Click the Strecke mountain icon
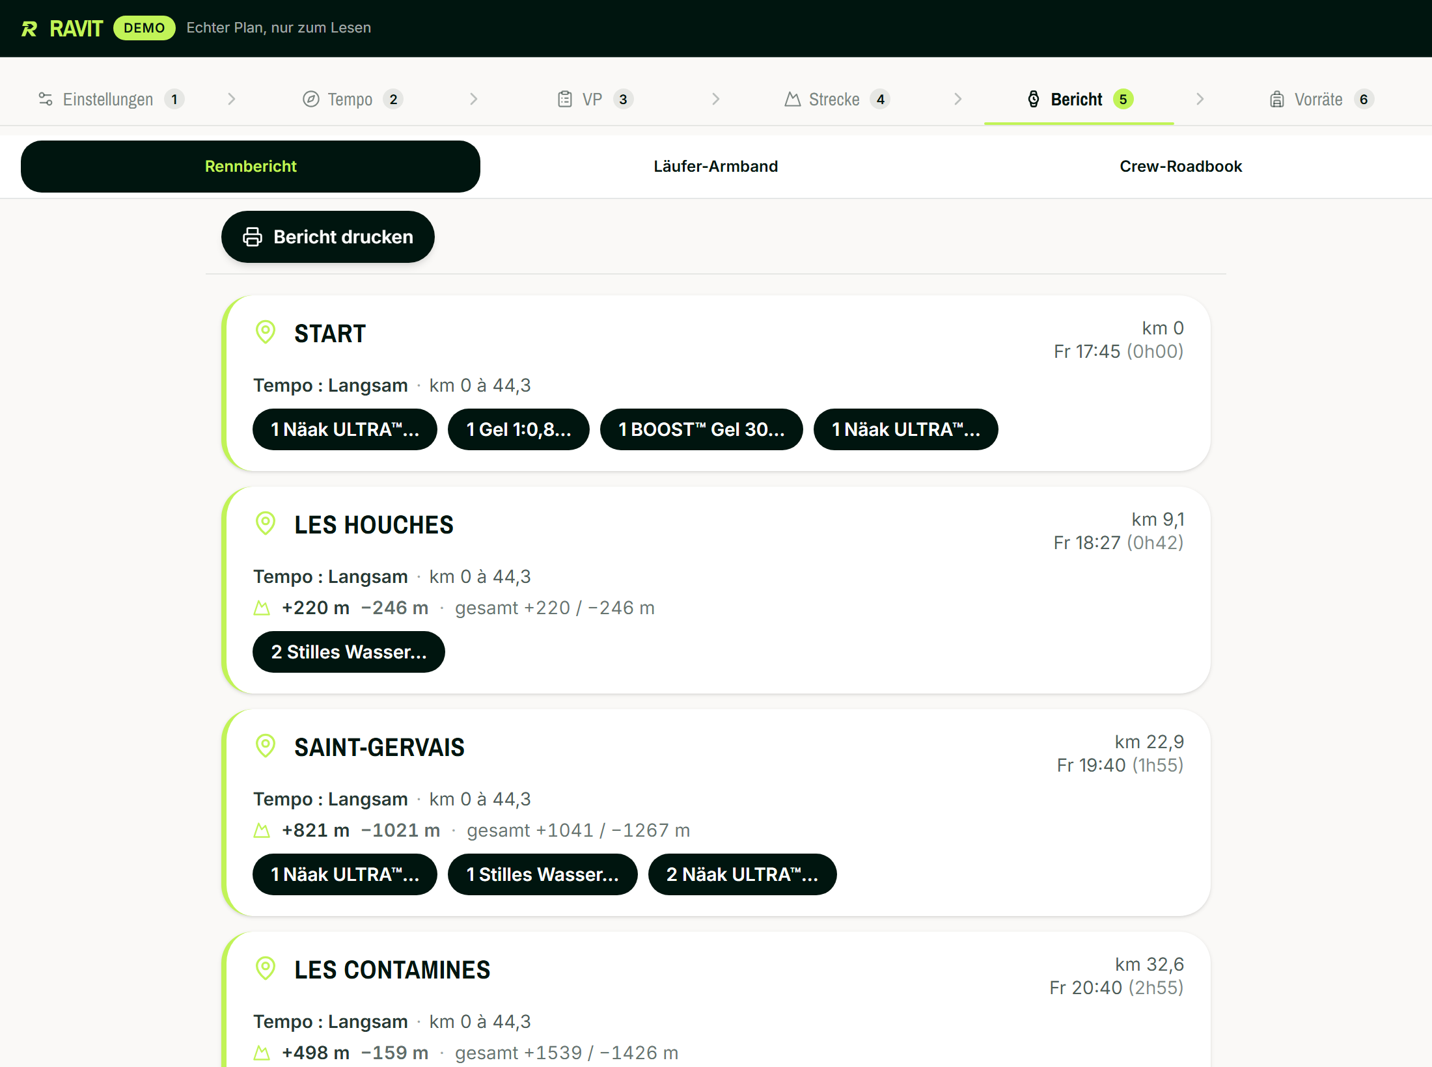The height and width of the screenshot is (1067, 1432). pyautogui.click(x=792, y=99)
